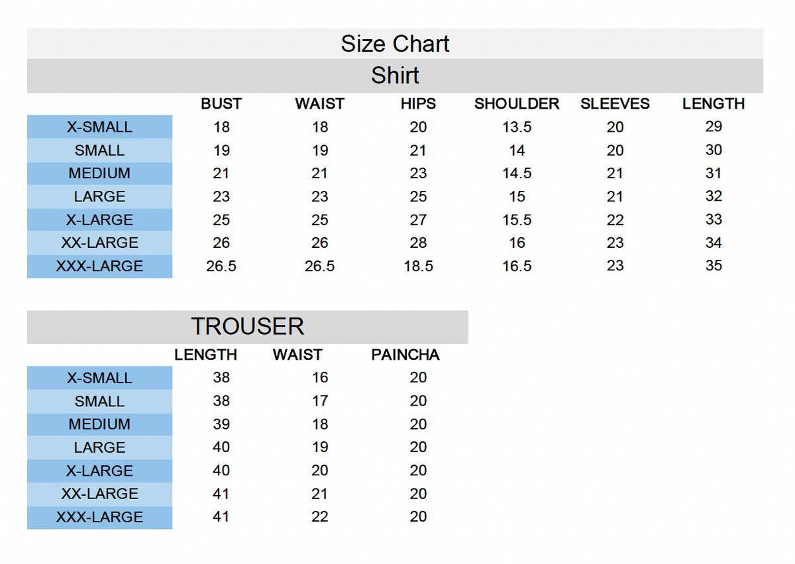
Task: Click the PAINCHA column header
Action: pyautogui.click(x=405, y=355)
